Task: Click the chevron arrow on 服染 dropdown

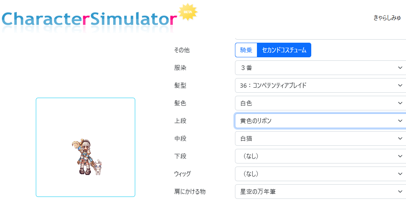Action: tap(399, 68)
